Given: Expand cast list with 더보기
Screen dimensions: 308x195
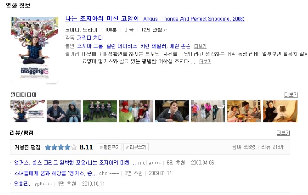Looking at the screenshot, I should point(200,46).
